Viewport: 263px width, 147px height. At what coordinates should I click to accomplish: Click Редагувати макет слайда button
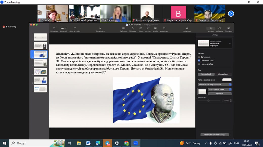215,135
